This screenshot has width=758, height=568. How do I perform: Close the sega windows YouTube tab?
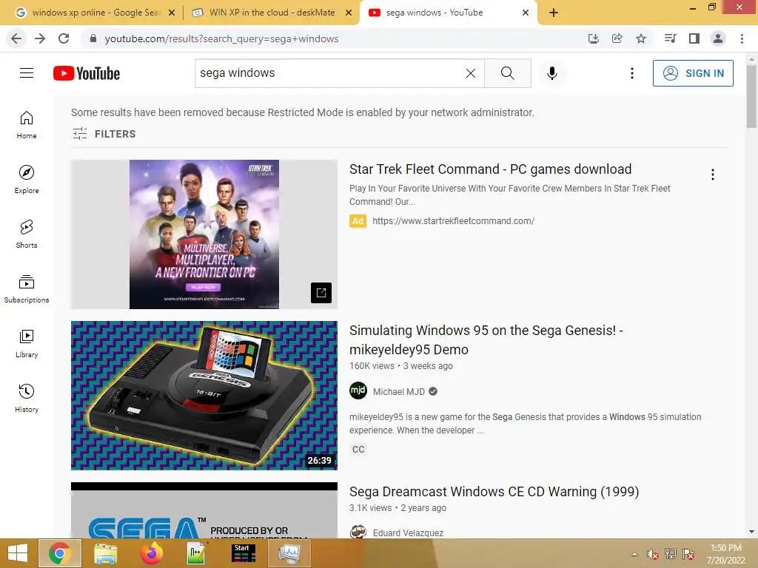(x=526, y=13)
